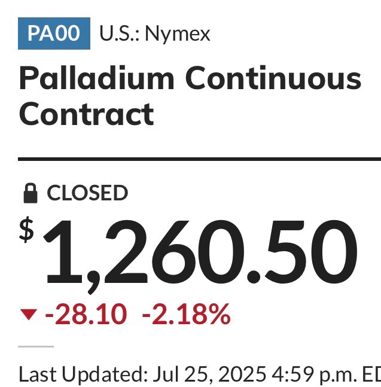Click the Last Updated label
The width and height of the screenshot is (381, 387).
pyautogui.click(x=83, y=374)
